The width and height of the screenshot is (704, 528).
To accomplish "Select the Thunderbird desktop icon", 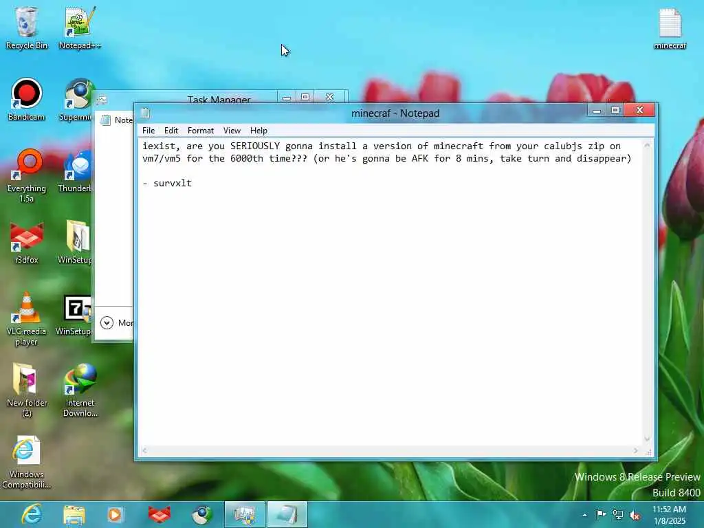I will click(76, 170).
